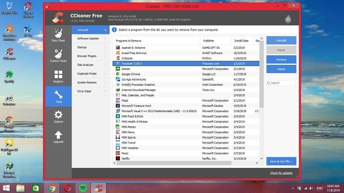Click ENG language indicator in taskbar
The height and width of the screenshot is (193, 344).
320,188
